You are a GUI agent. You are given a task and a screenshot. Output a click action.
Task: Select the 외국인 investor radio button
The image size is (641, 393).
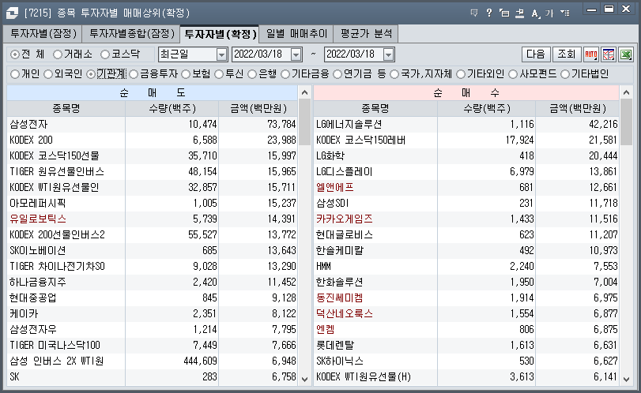(48, 74)
